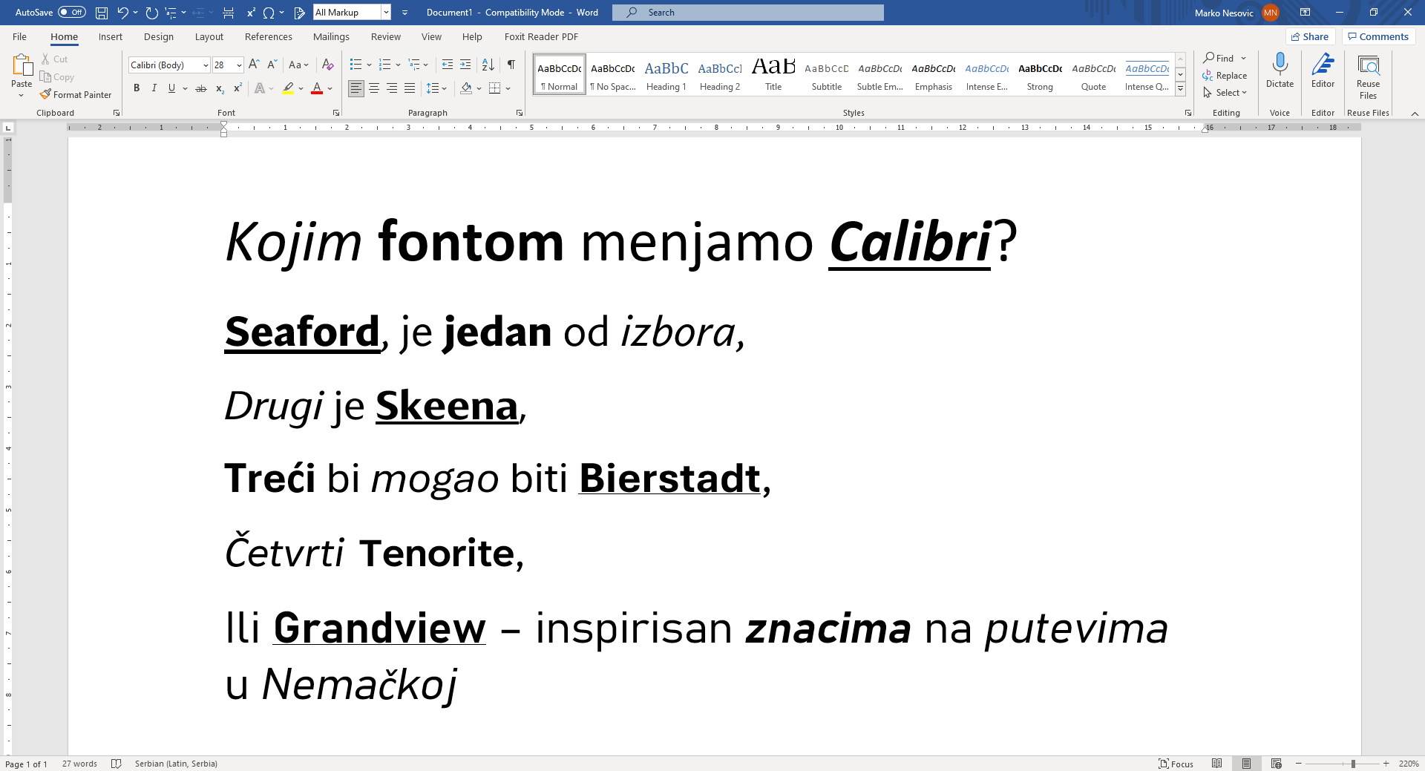Click the Paste clipboard icon

point(22,65)
